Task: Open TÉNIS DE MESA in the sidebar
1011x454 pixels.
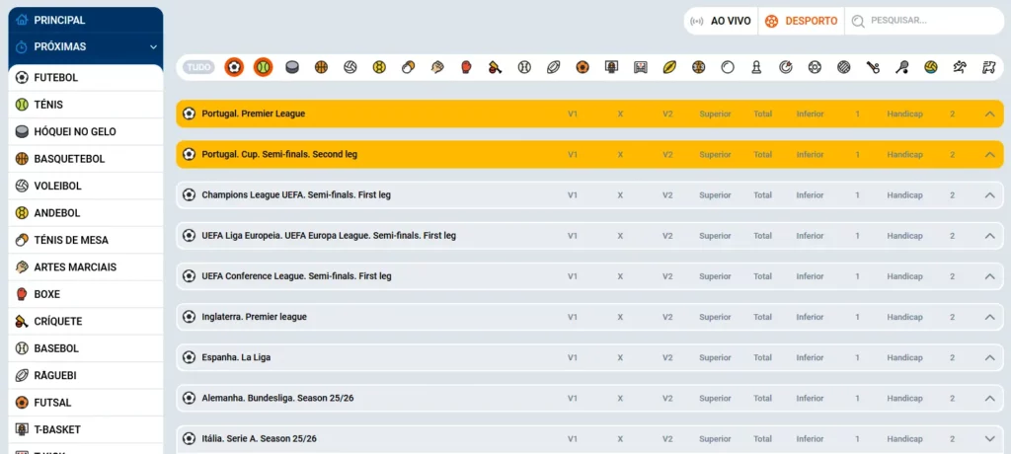Action: point(85,240)
